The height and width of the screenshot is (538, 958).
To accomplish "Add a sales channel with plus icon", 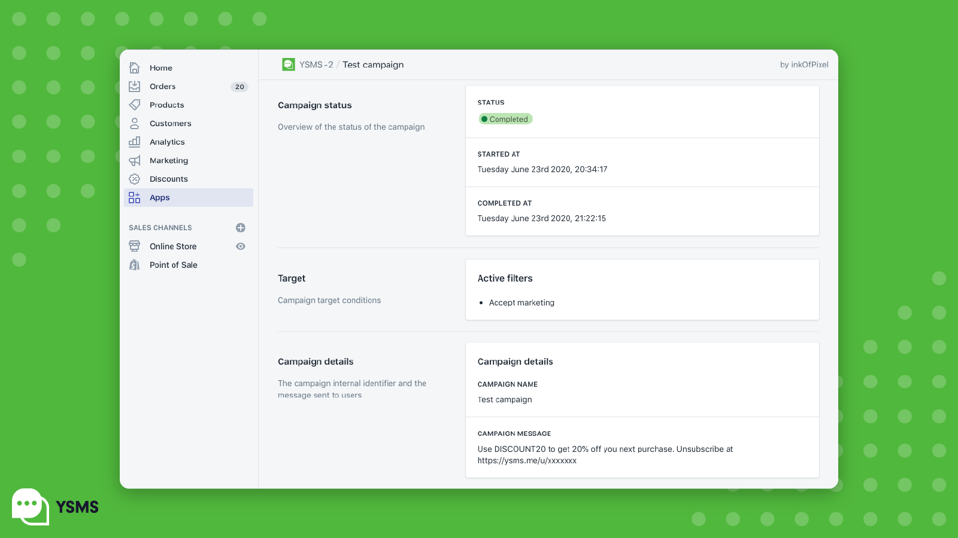I will (x=241, y=228).
